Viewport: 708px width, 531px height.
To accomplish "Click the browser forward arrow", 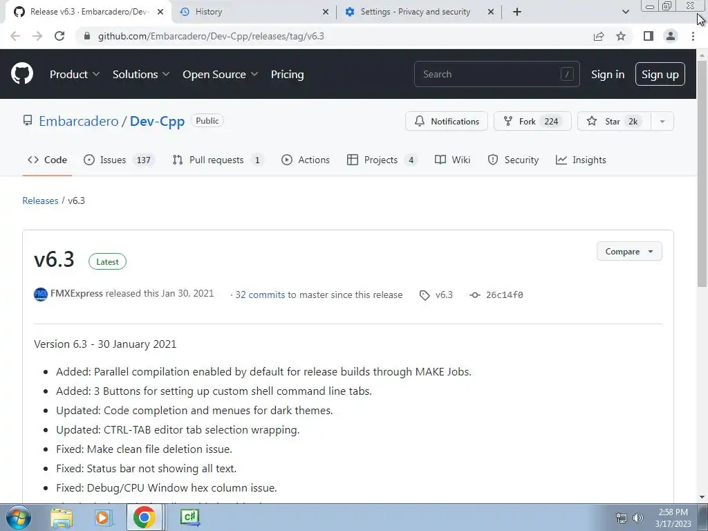I will pyautogui.click(x=37, y=36).
